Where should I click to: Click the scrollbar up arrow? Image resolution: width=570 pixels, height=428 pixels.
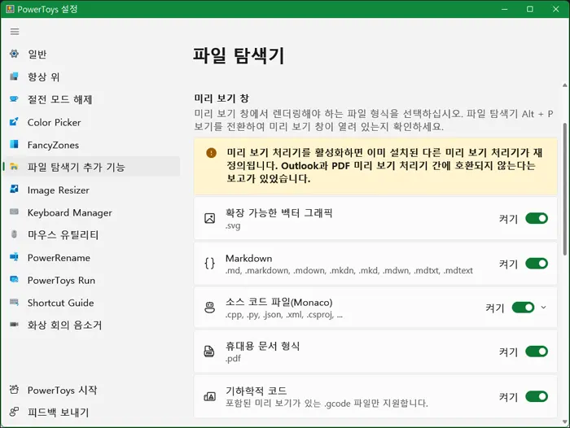564,85
